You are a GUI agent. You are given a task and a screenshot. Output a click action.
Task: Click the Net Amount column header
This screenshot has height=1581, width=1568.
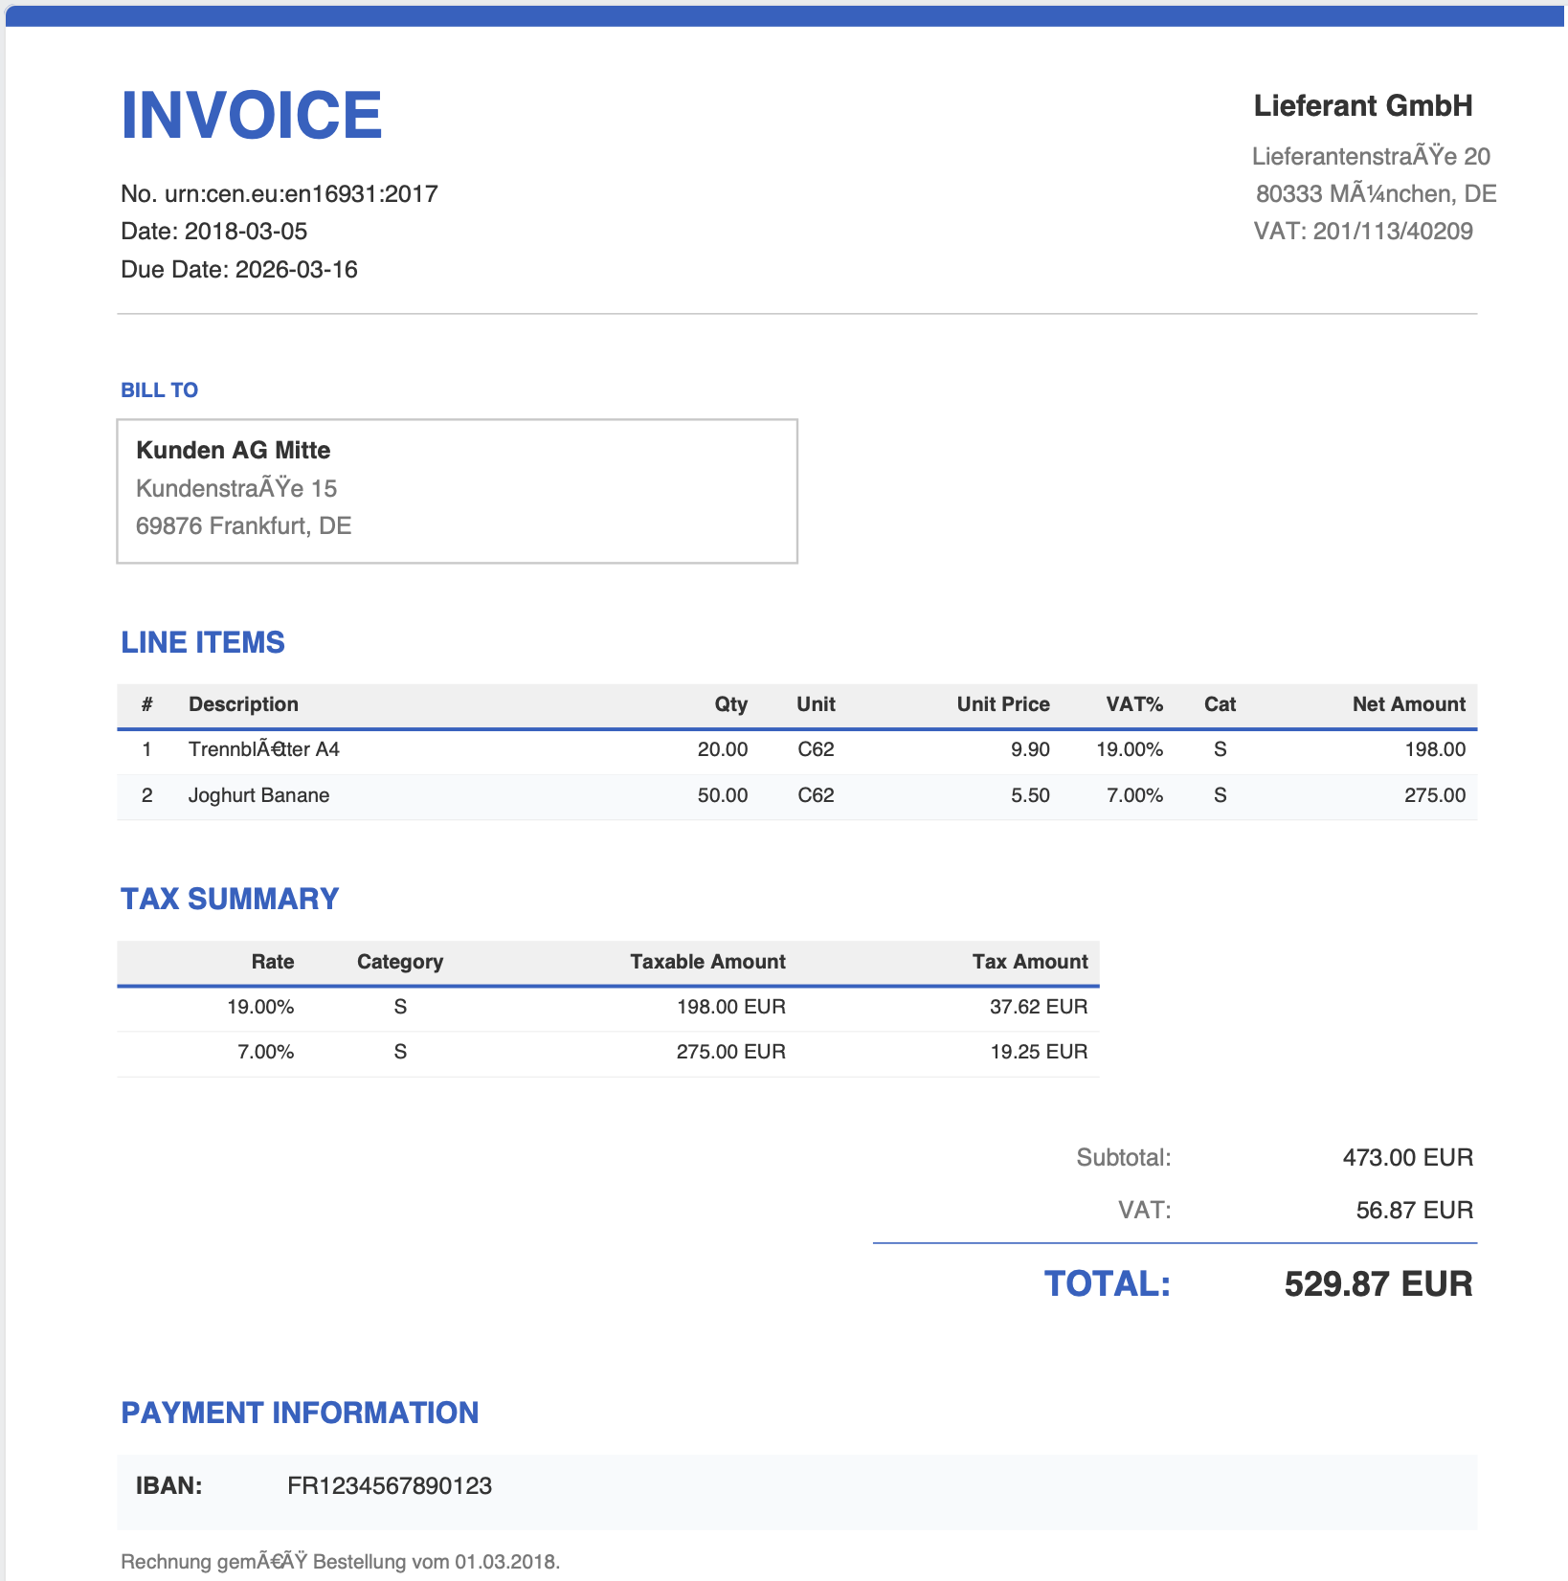coord(1408,705)
